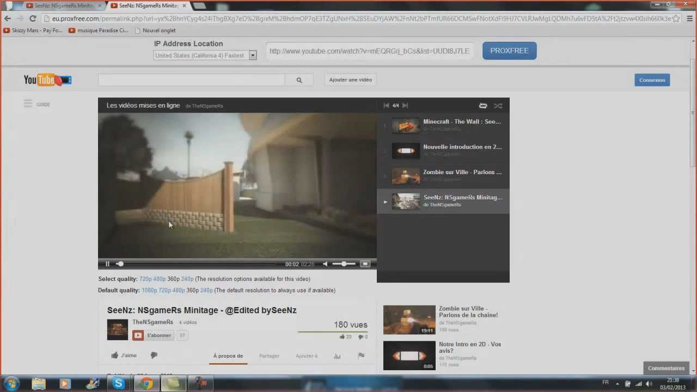
Task: Skip to next playlist video
Action: 405,106
